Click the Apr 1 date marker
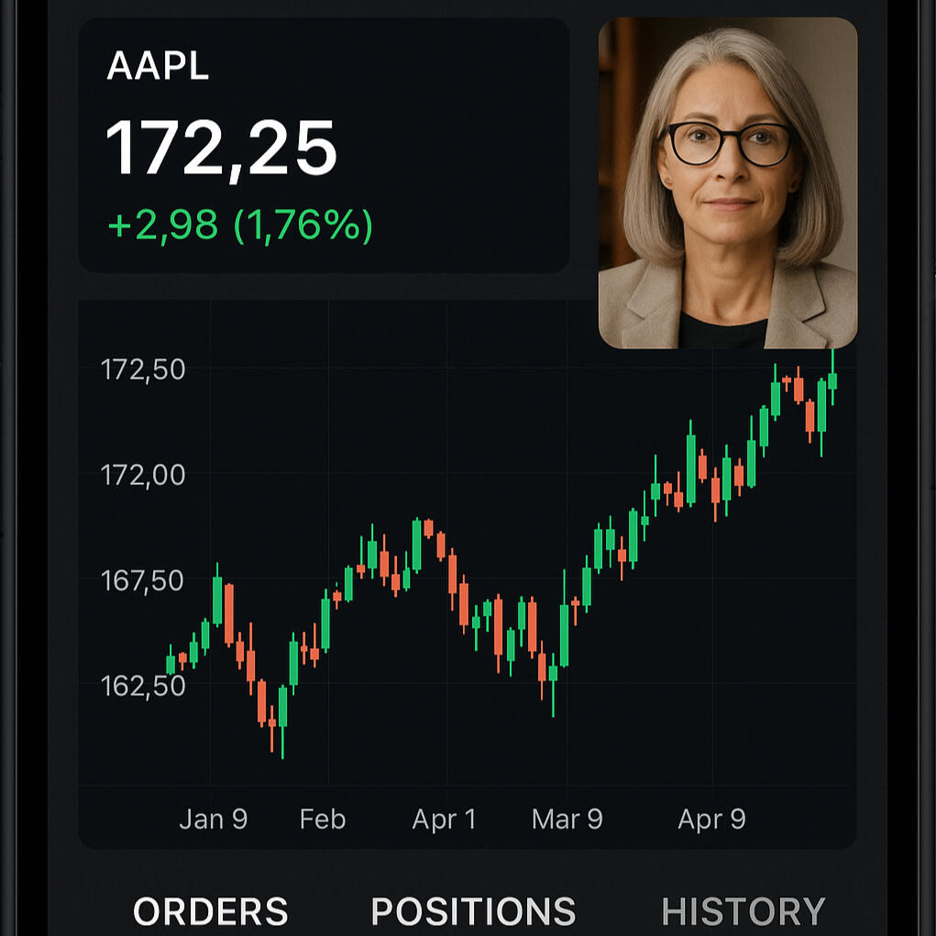 coord(444,819)
